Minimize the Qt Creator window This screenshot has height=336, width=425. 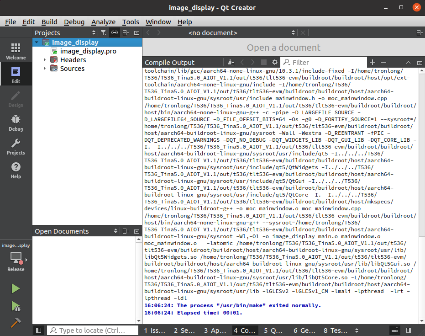click(386, 7)
